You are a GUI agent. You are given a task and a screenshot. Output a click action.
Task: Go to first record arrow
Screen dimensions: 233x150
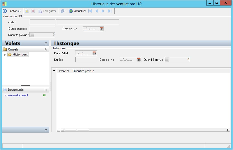pos(90,11)
